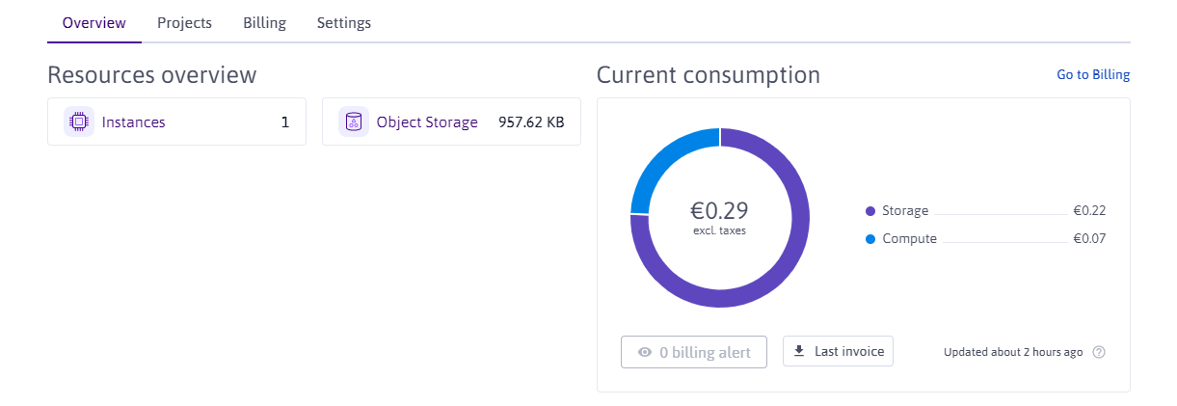Open the help question mark icon
The height and width of the screenshot is (406, 1177).
pyautogui.click(x=1098, y=352)
